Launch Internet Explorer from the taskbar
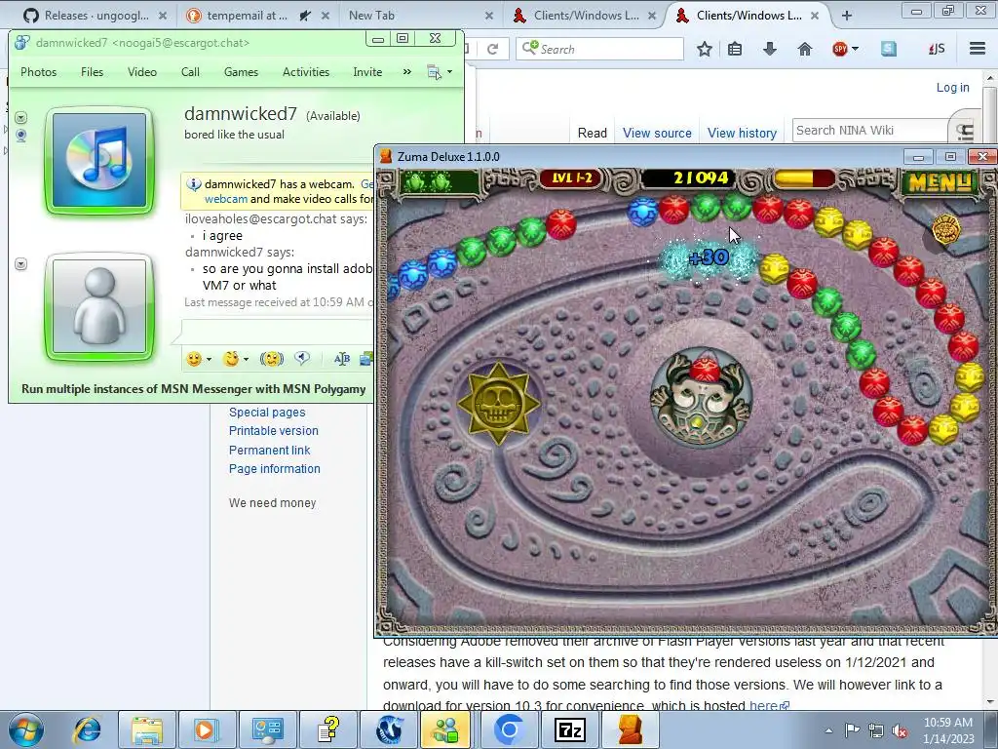998x749 pixels. tap(87, 729)
